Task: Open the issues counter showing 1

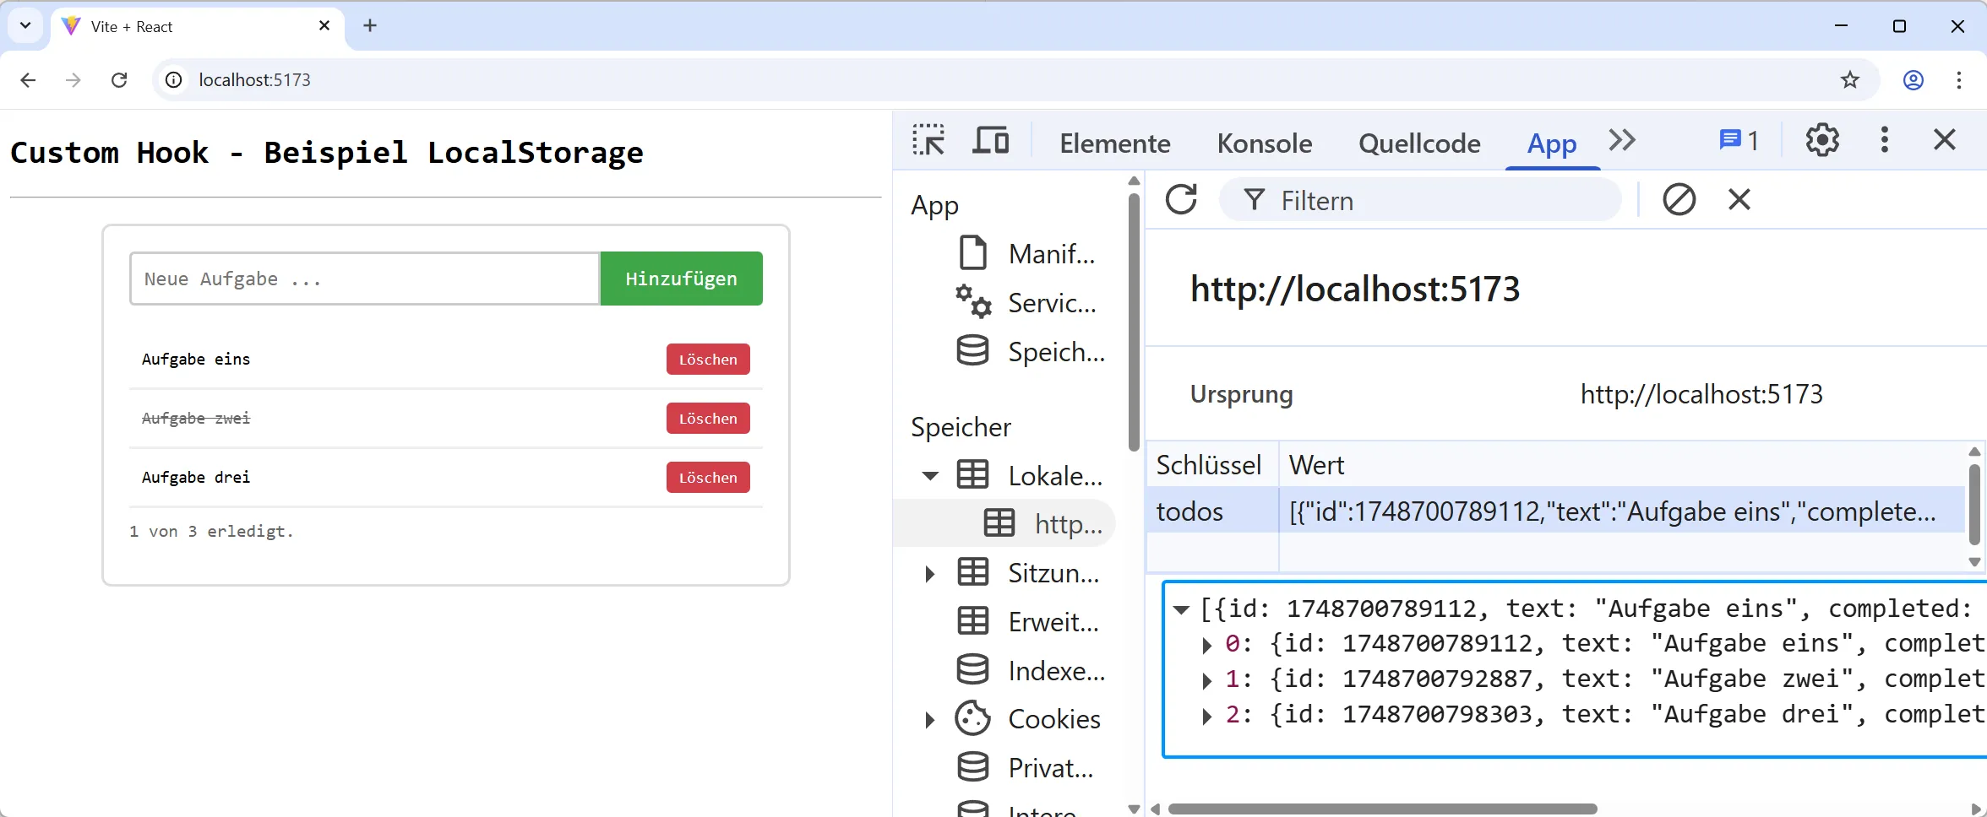Action: (1739, 140)
